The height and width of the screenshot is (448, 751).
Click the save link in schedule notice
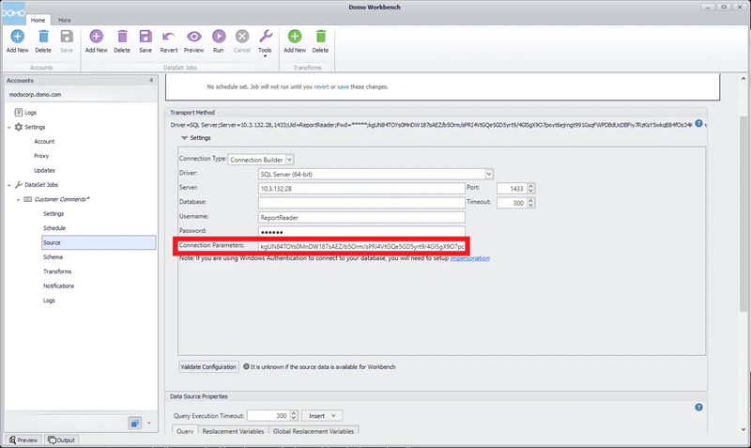click(x=343, y=86)
